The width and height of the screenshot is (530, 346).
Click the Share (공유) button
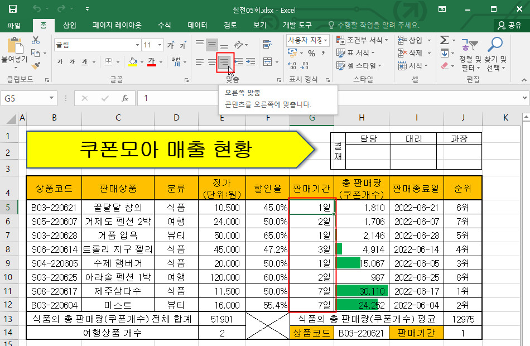pyautogui.click(x=510, y=25)
